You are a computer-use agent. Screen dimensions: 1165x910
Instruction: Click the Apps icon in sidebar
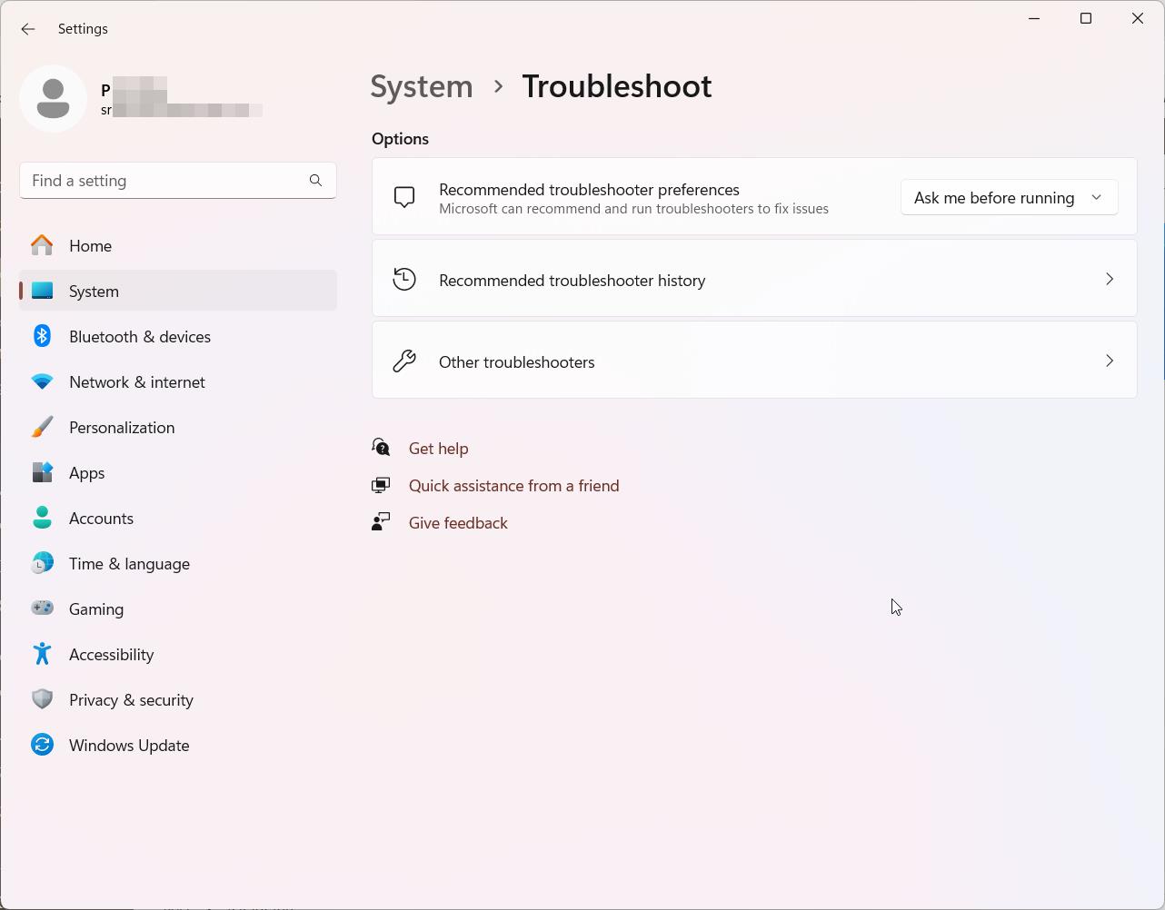click(x=42, y=472)
